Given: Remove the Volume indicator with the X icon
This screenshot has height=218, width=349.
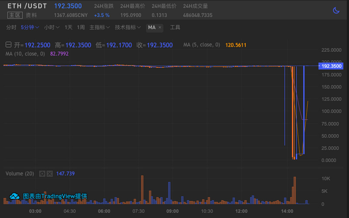Looking at the screenshot, I should click(50, 174).
